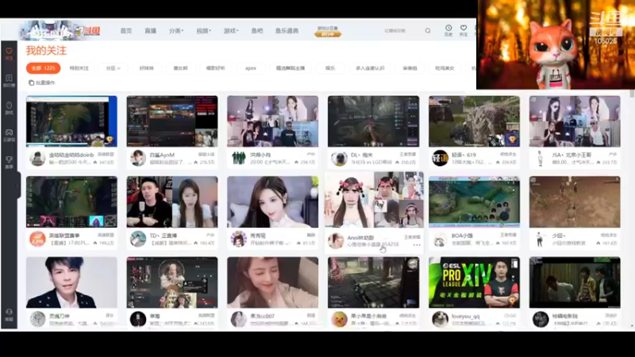The image size is (635, 357).
Task: Expand the 视频 video dropdown
Action: [204, 31]
